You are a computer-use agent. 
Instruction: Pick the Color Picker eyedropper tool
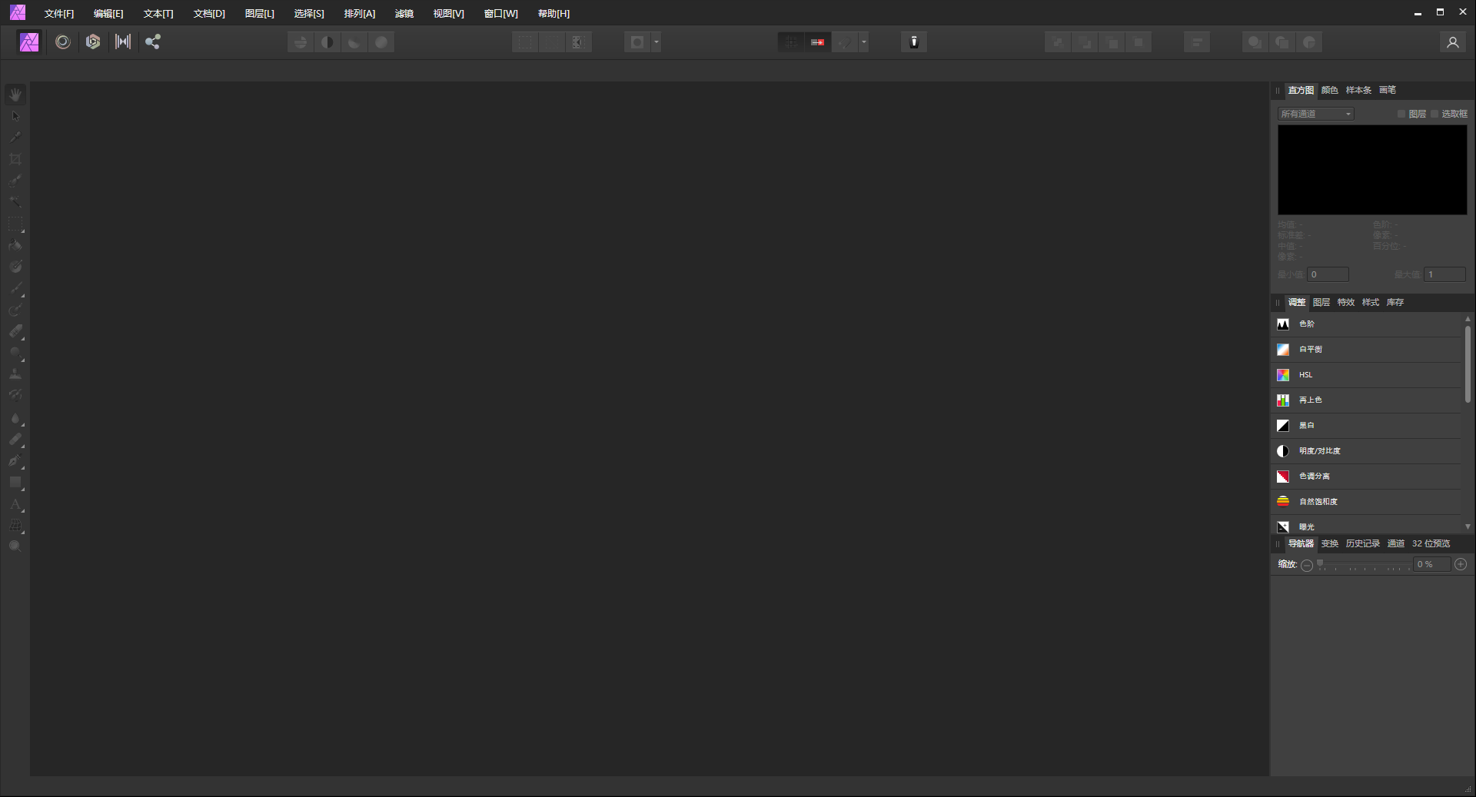(x=15, y=138)
